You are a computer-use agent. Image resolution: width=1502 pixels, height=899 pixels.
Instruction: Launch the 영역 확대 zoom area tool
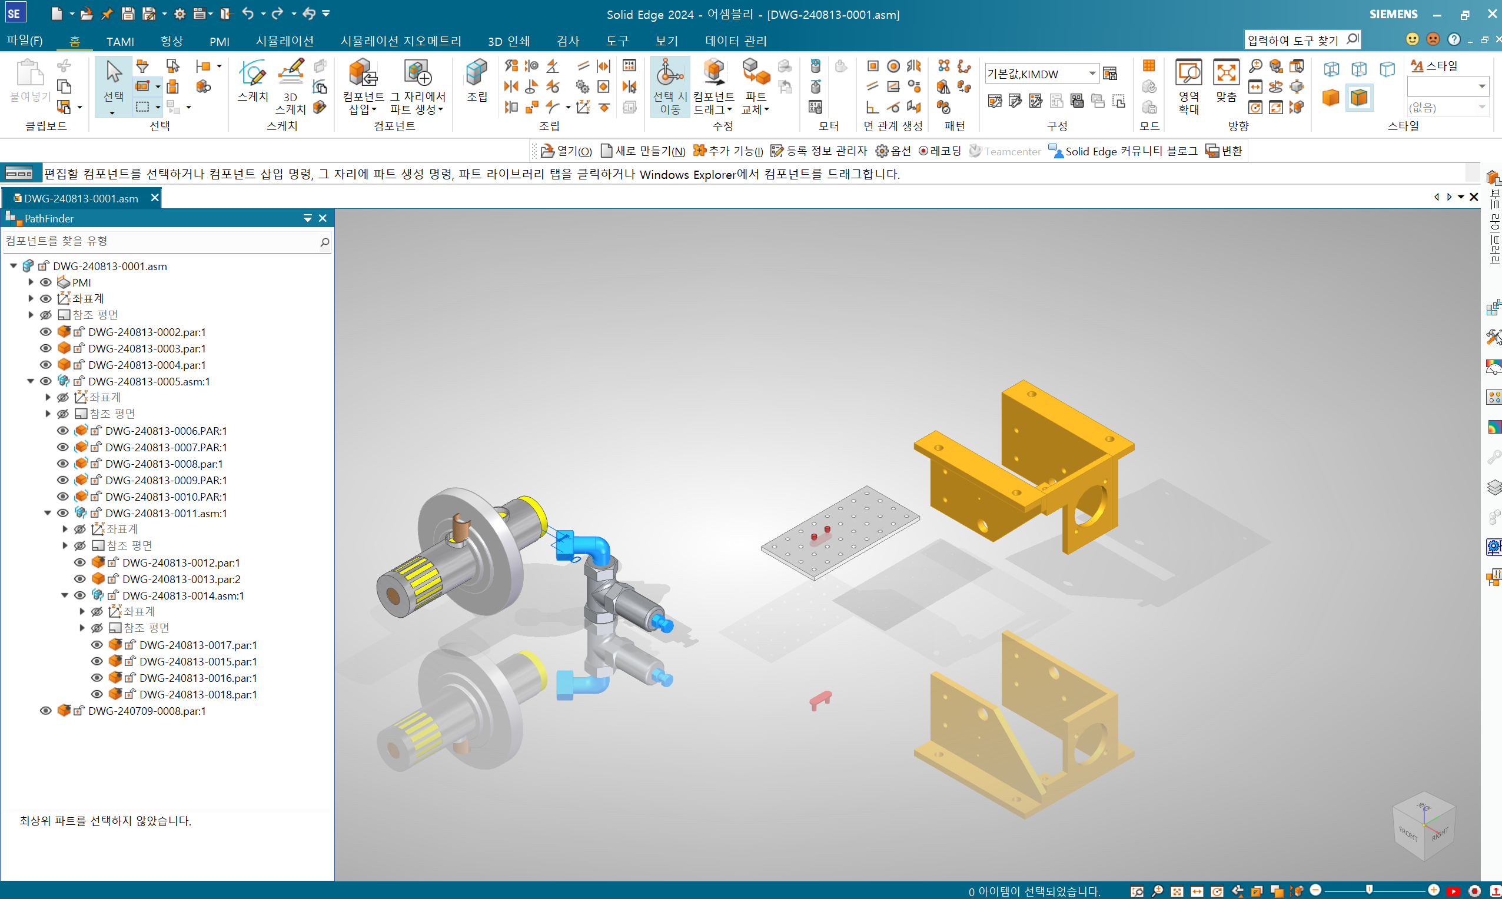point(1188,86)
